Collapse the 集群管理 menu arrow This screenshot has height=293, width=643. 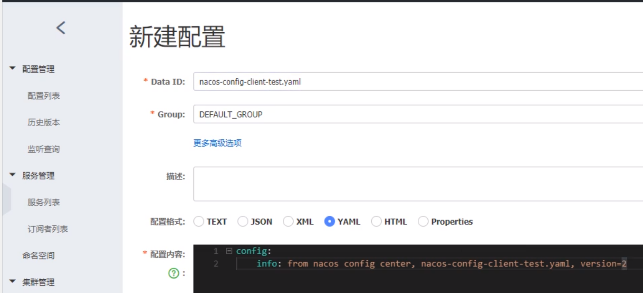point(12,282)
